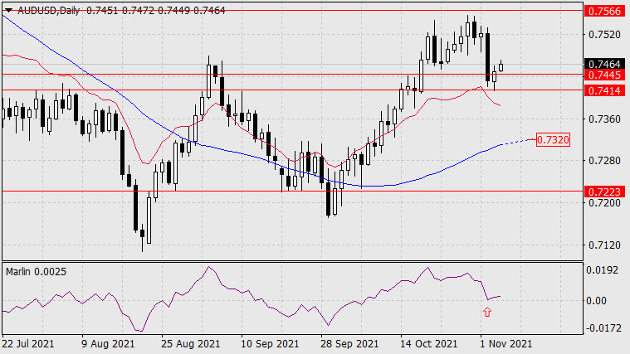Click the 0.7320 moving average target label

point(553,139)
